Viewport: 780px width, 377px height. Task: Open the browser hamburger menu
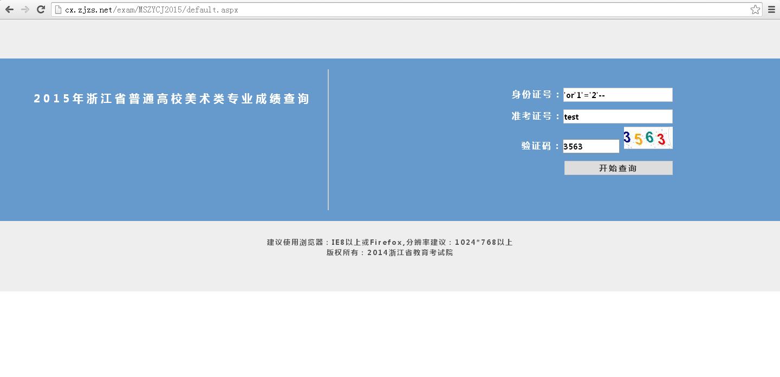tap(771, 10)
